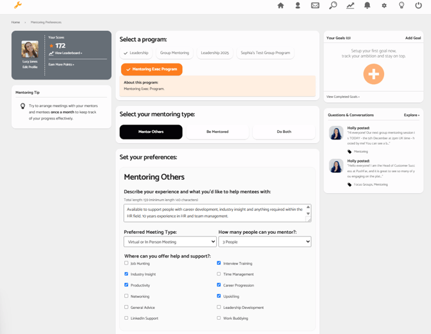This screenshot has height=334, width=431.
Task: Open the analytics chart icon
Action: click(350, 6)
